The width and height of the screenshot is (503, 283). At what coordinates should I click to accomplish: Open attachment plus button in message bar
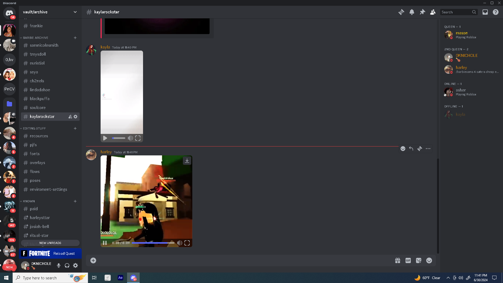(93, 260)
